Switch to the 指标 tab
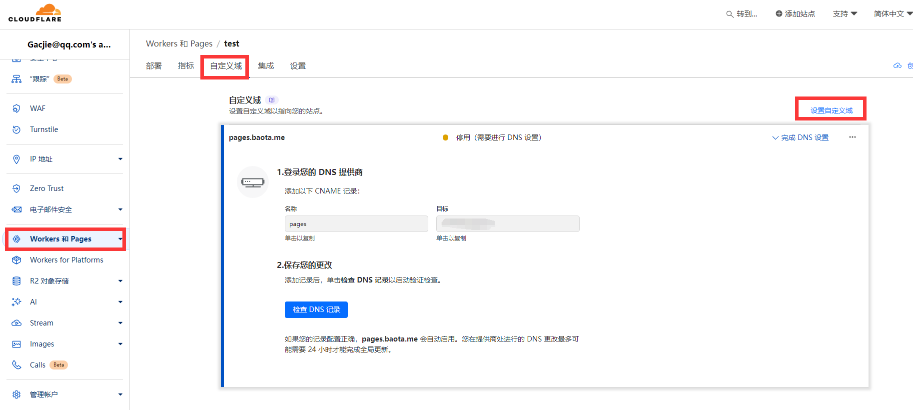913x410 pixels. pyautogui.click(x=186, y=66)
